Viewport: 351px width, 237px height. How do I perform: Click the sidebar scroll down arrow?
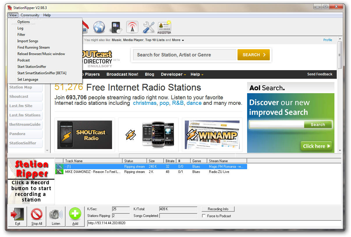tap(47, 151)
